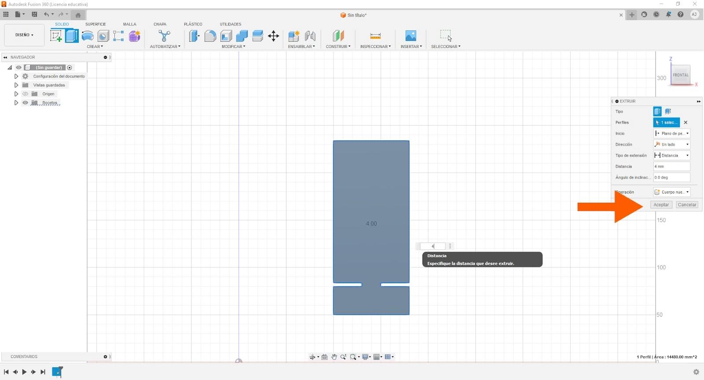Select the Move/Copy arrows icon
The image size is (704, 380).
(x=274, y=36)
